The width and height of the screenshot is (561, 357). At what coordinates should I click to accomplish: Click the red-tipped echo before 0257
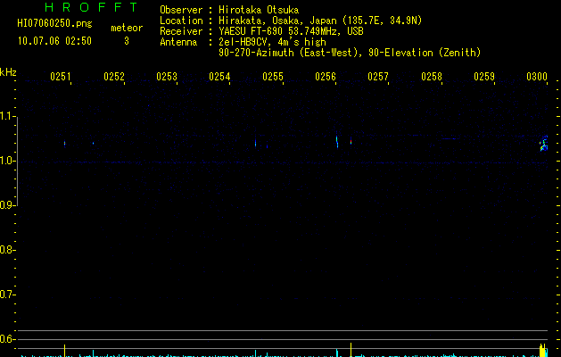point(351,141)
